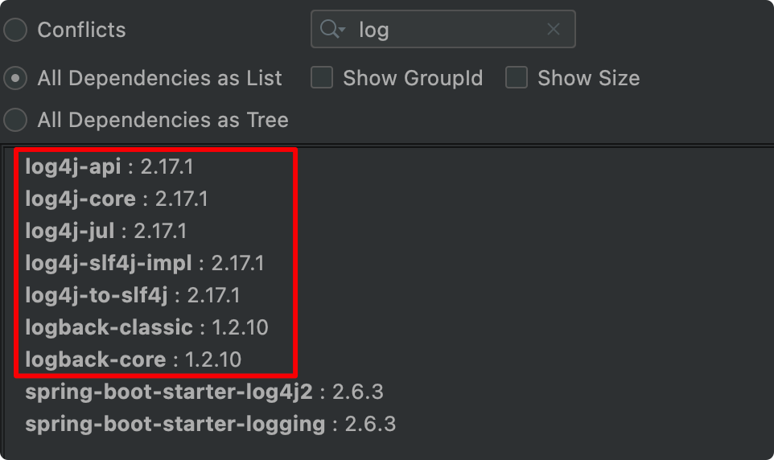
Task: Select logback-core dependency entry
Action: click(x=133, y=359)
